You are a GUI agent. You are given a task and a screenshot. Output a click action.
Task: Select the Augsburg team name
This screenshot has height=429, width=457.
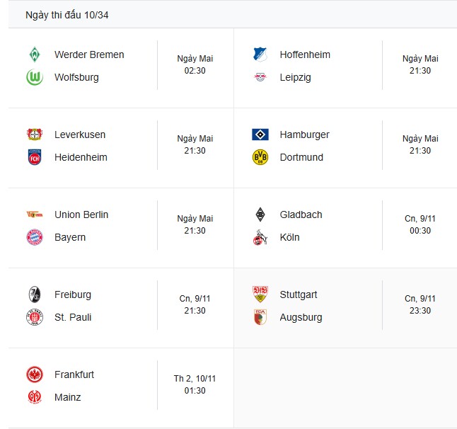(x=301, y=317)
